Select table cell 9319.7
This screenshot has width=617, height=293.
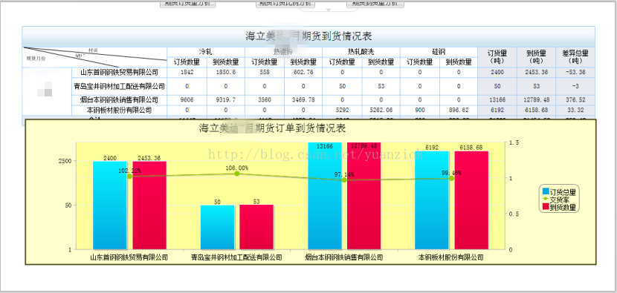click(225, 99)
